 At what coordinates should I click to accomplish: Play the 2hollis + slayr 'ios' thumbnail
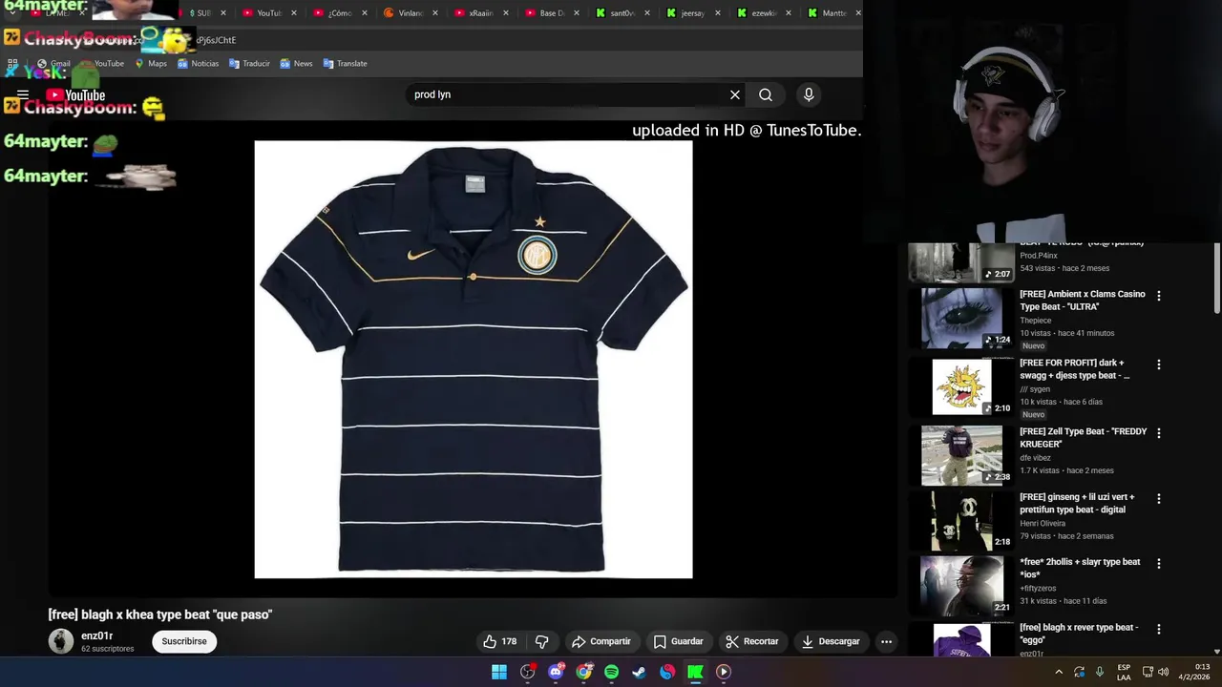click(x=961, y=586)
